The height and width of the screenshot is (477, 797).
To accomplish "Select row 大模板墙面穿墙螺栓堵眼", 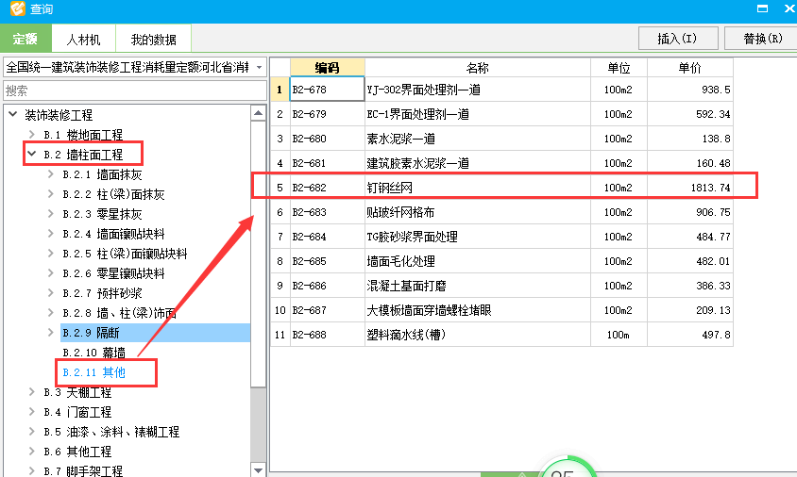I will click(501, 310).
